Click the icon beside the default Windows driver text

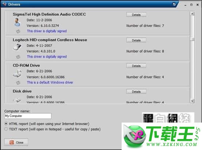point(18,83)
